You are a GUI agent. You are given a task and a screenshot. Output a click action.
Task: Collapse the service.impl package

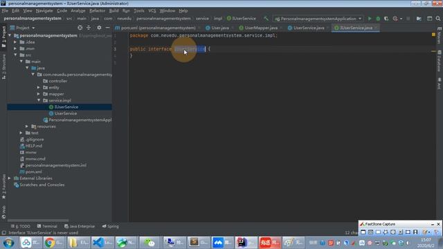[x=39, y=100]
